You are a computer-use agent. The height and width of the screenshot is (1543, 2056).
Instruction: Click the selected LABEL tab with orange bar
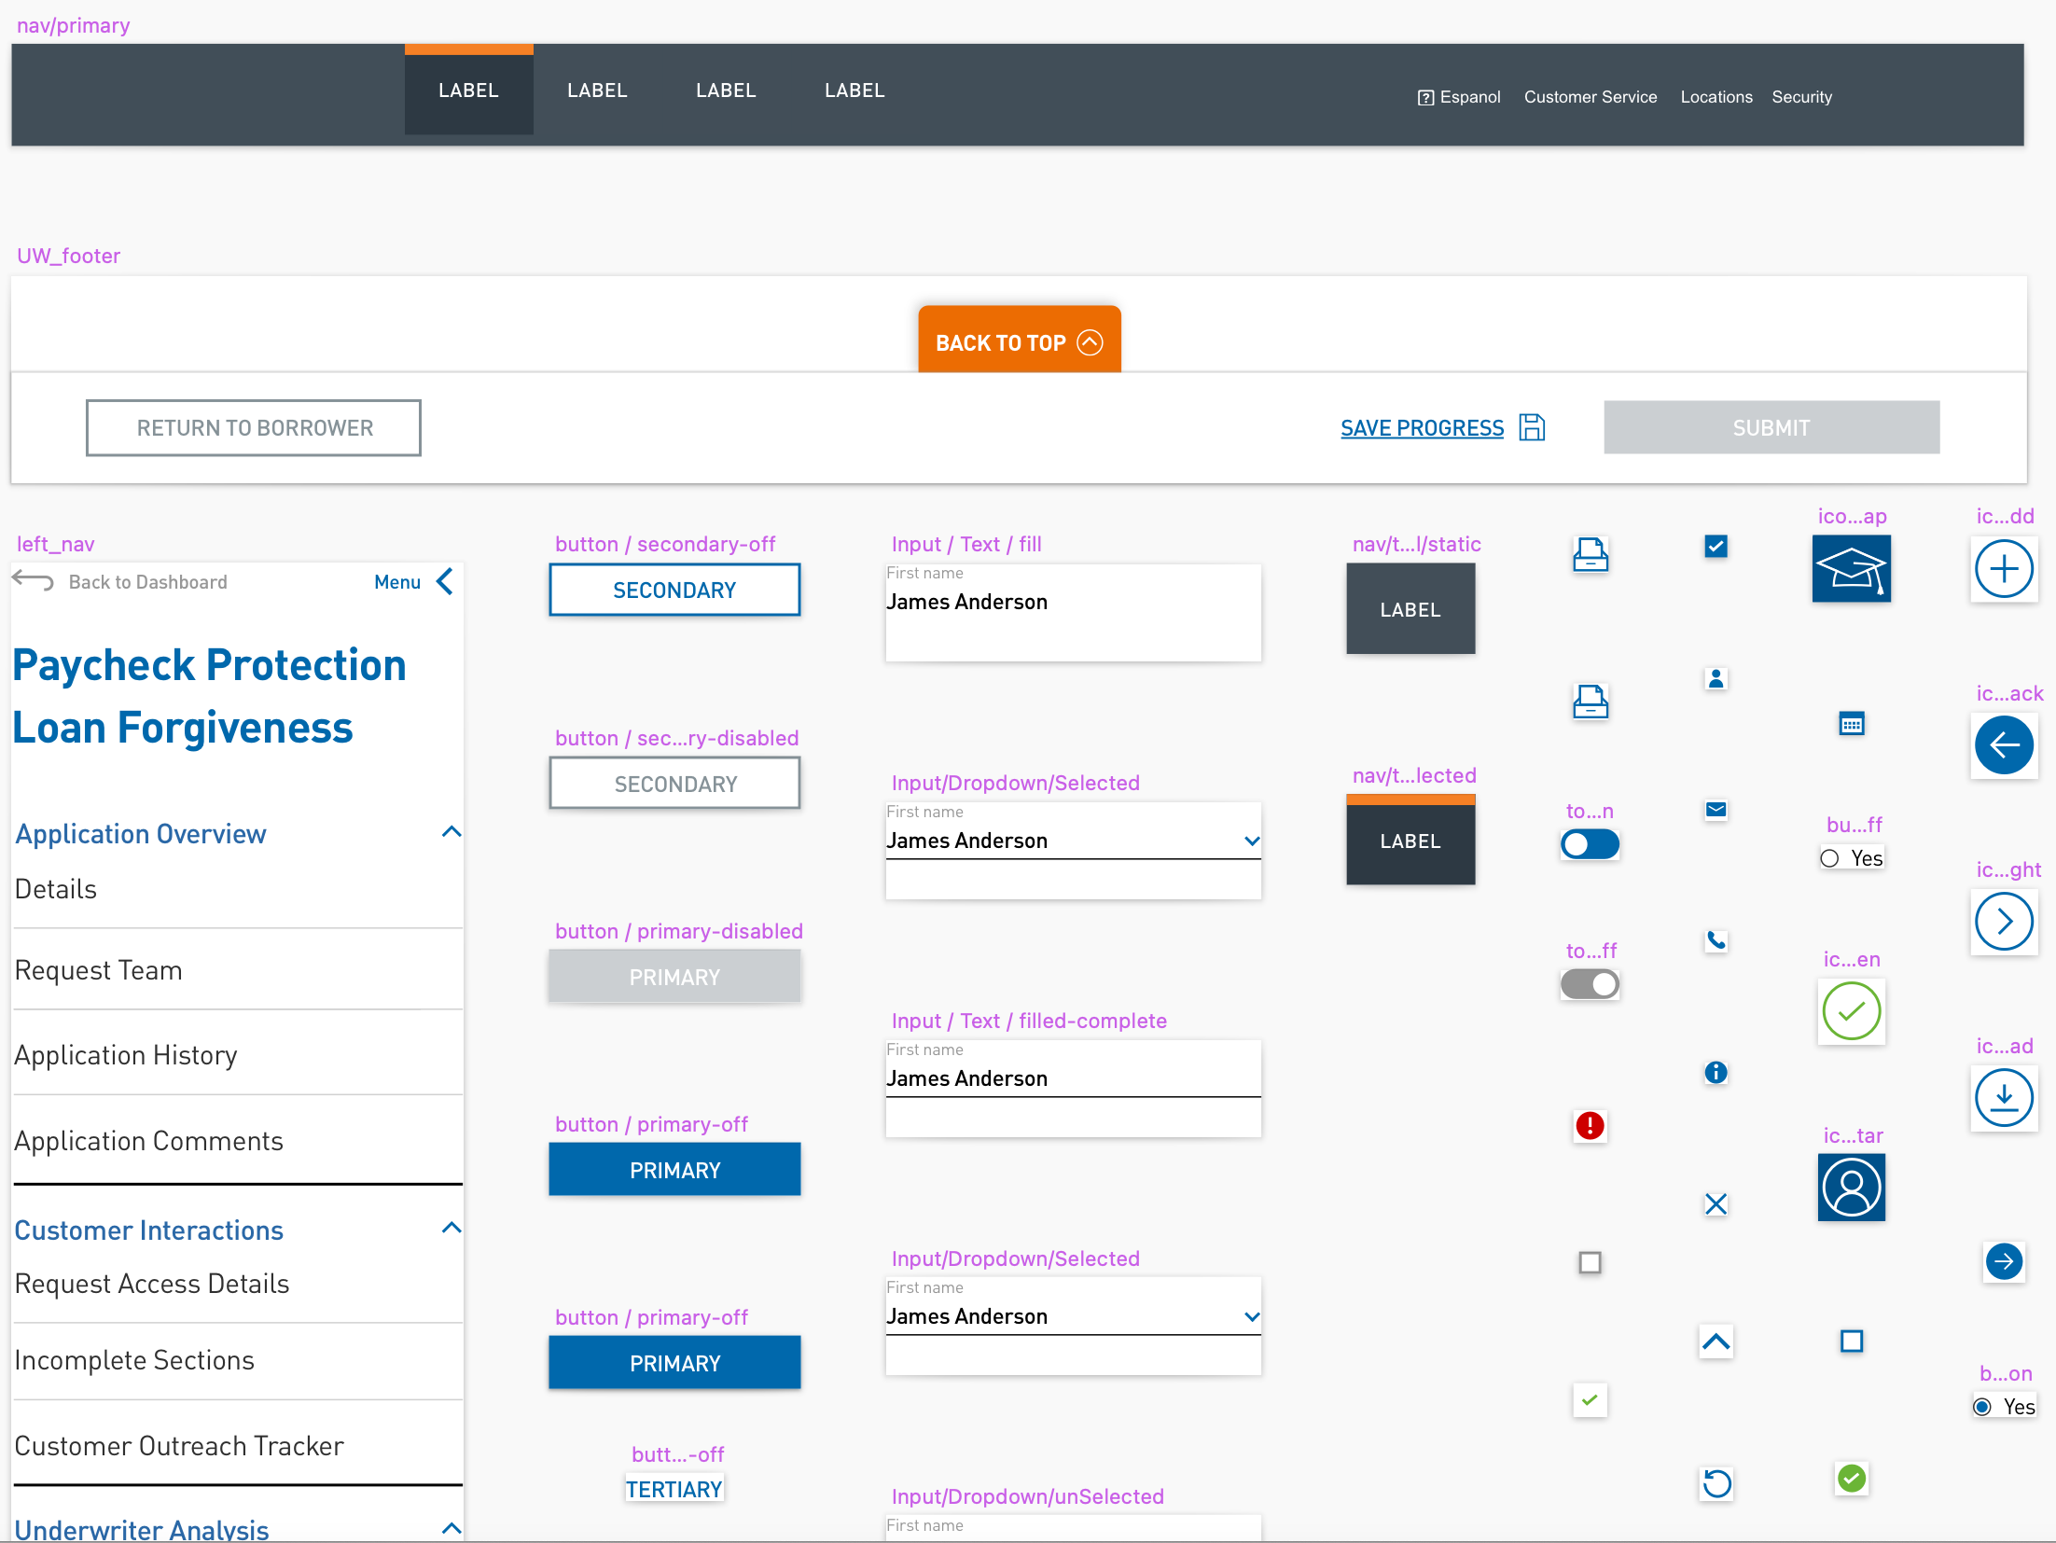[1410, 840]
